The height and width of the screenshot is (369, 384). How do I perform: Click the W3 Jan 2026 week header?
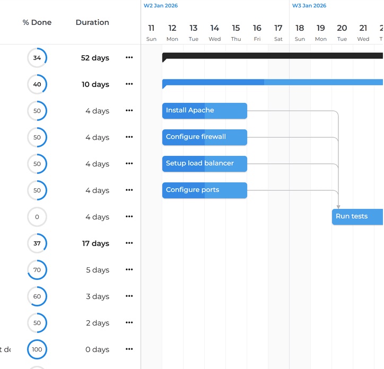click(x=309, y=6)
